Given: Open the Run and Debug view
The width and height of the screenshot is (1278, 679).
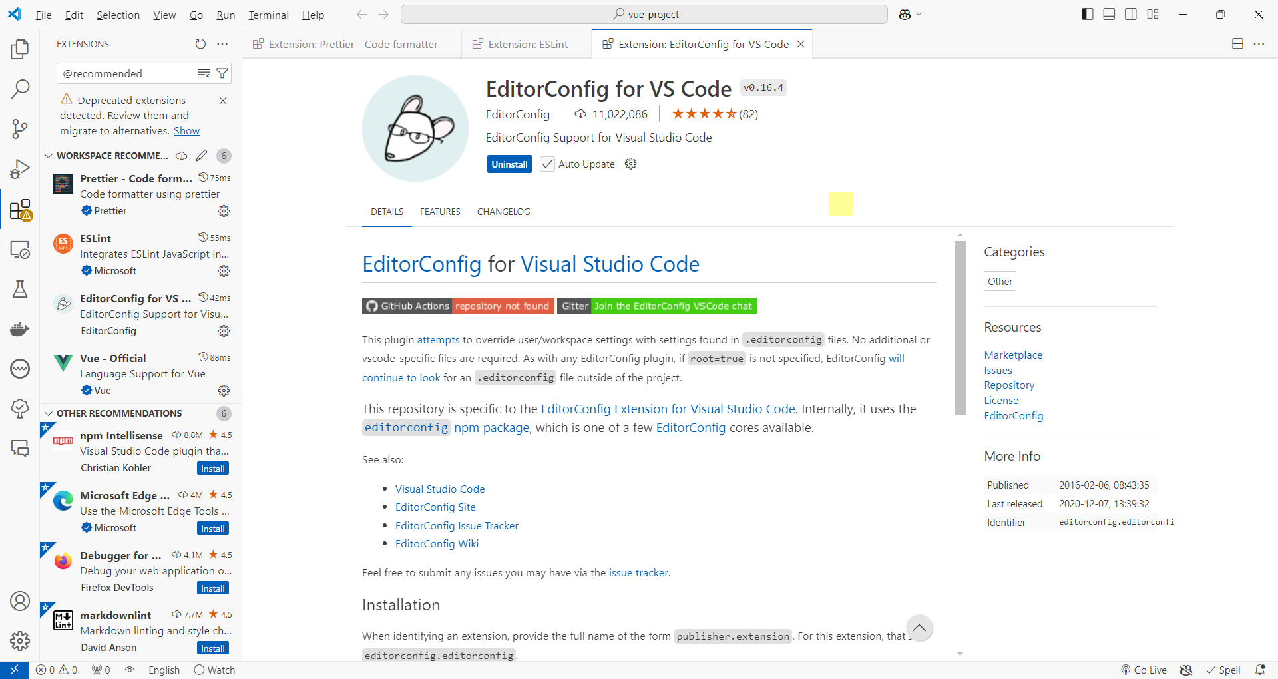Looking at the screenshot, I should coord(20,169).
